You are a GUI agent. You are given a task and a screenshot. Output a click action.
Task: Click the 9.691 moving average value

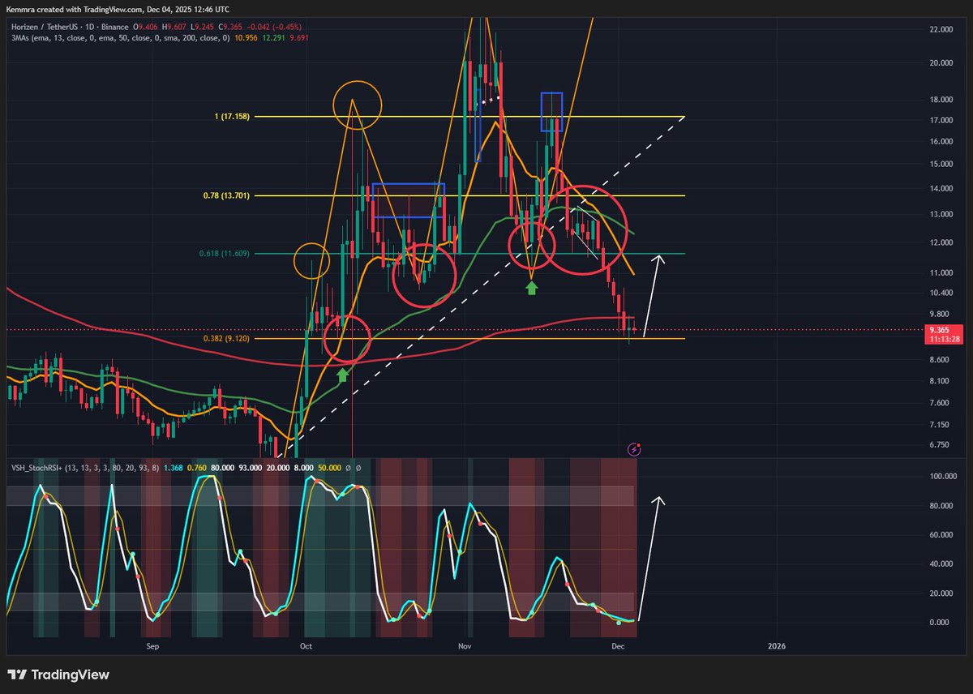tap(301, 37)
